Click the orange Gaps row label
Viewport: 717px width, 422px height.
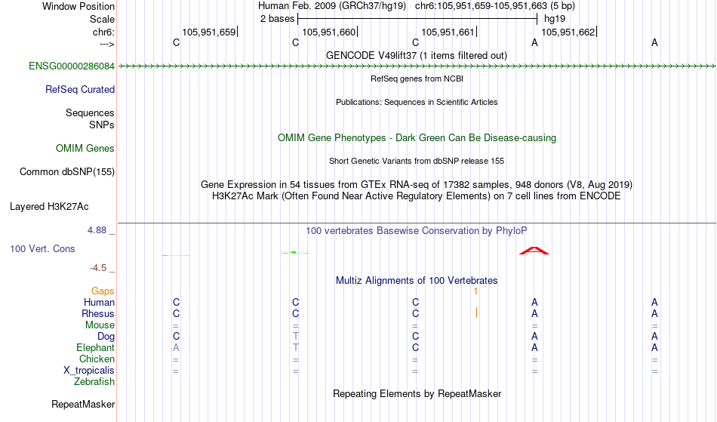(x=103, y=291)
